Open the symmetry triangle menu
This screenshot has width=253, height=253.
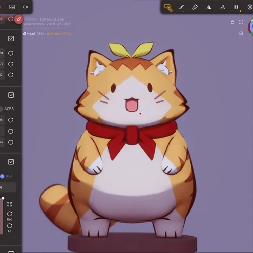coord(209,7)
